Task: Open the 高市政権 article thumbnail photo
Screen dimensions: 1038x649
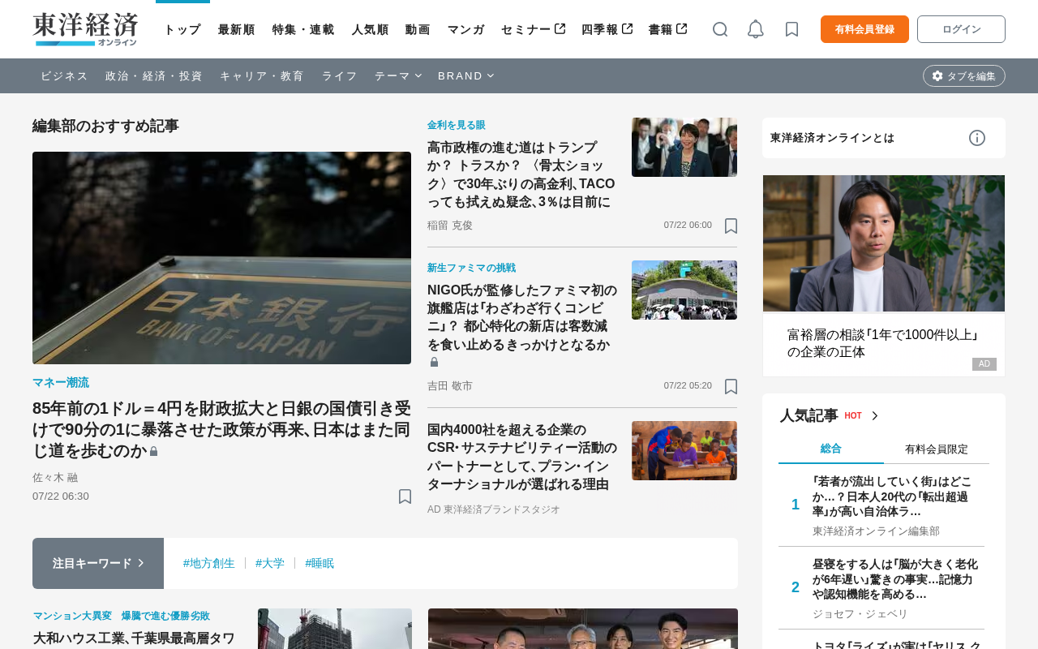Action: (x=684, y=147)
